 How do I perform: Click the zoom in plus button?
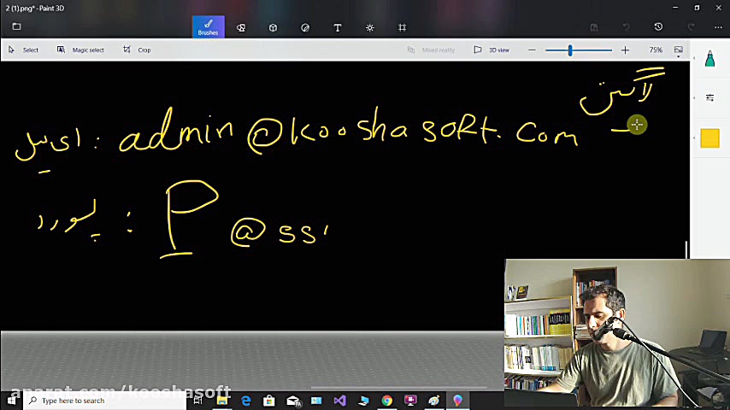point(625,50)
